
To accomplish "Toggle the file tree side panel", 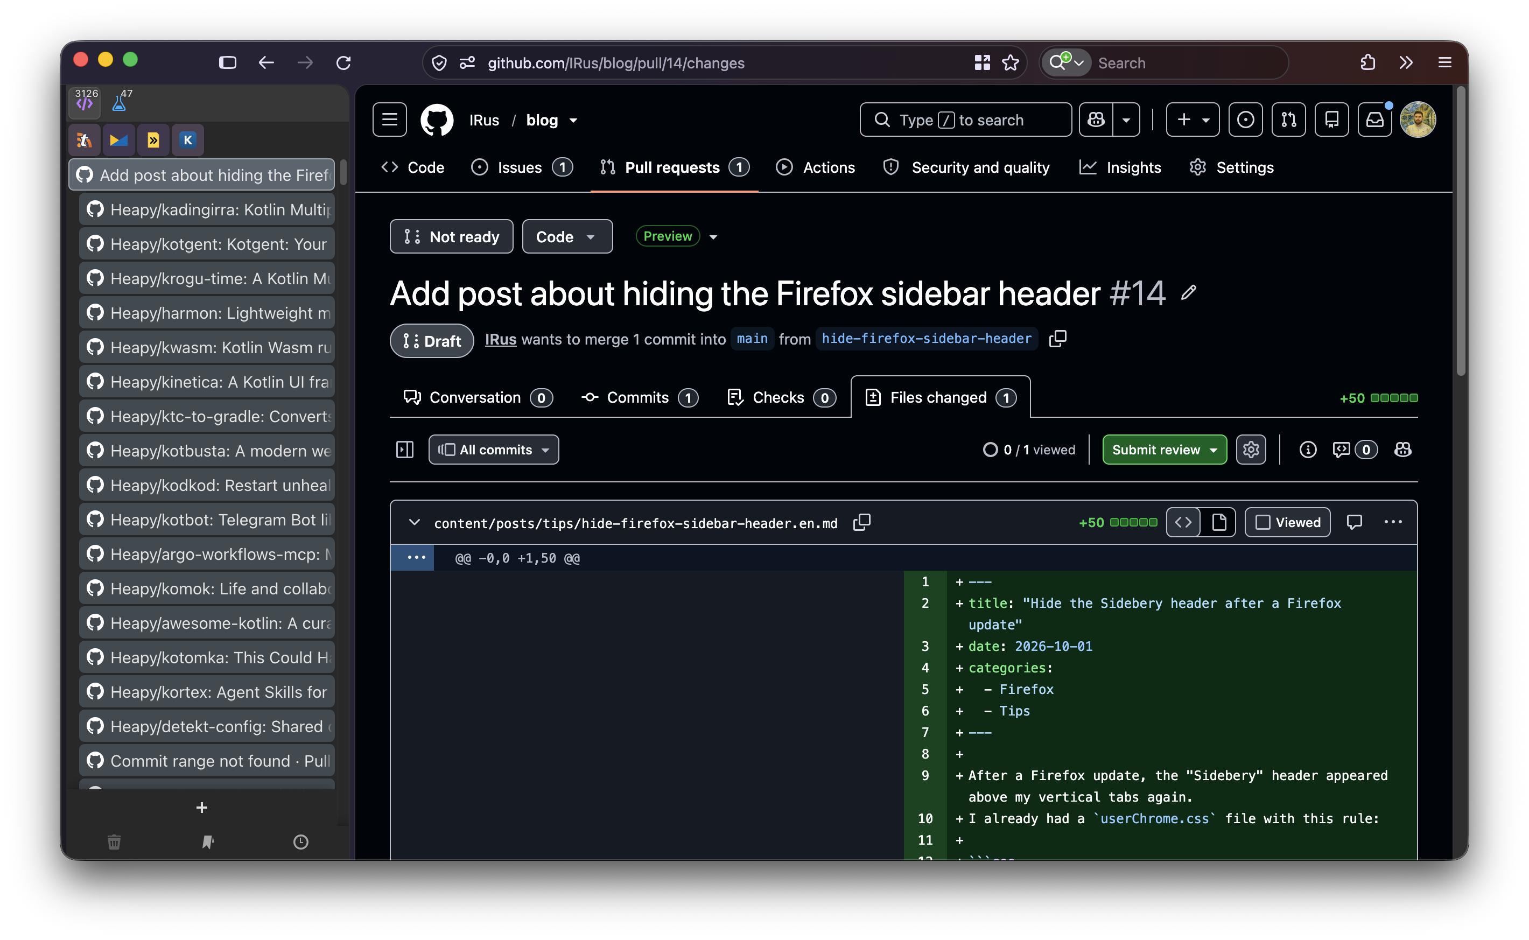I will point(405,450).
